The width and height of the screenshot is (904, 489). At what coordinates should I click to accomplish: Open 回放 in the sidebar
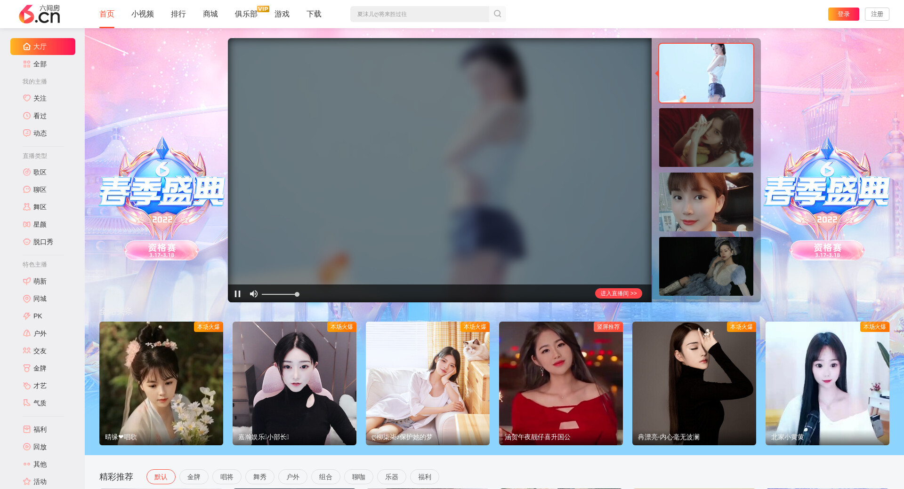40,447
